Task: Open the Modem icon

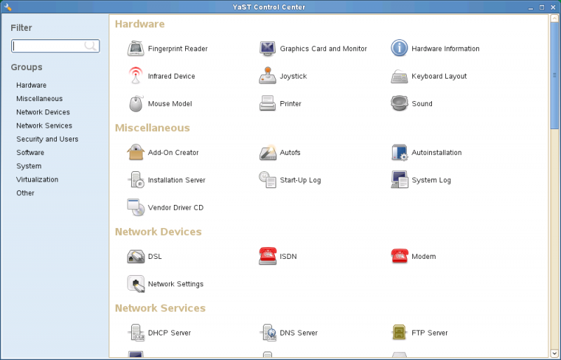Action: pyautogui.click(x=399, y=256)
